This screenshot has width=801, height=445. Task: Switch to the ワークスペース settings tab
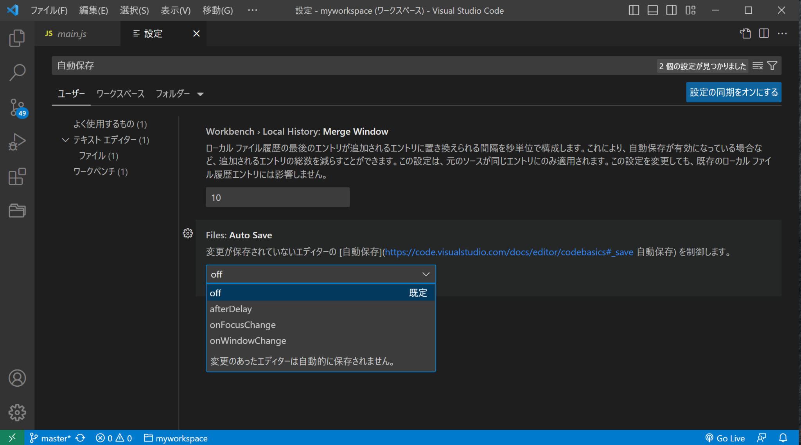[x=120, y=94]
